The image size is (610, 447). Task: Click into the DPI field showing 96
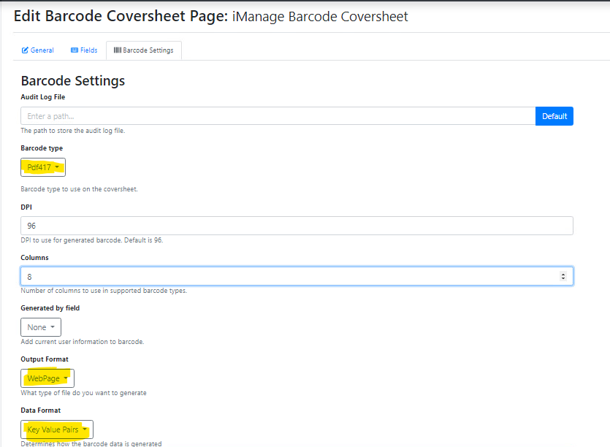[x=297, y=226]
